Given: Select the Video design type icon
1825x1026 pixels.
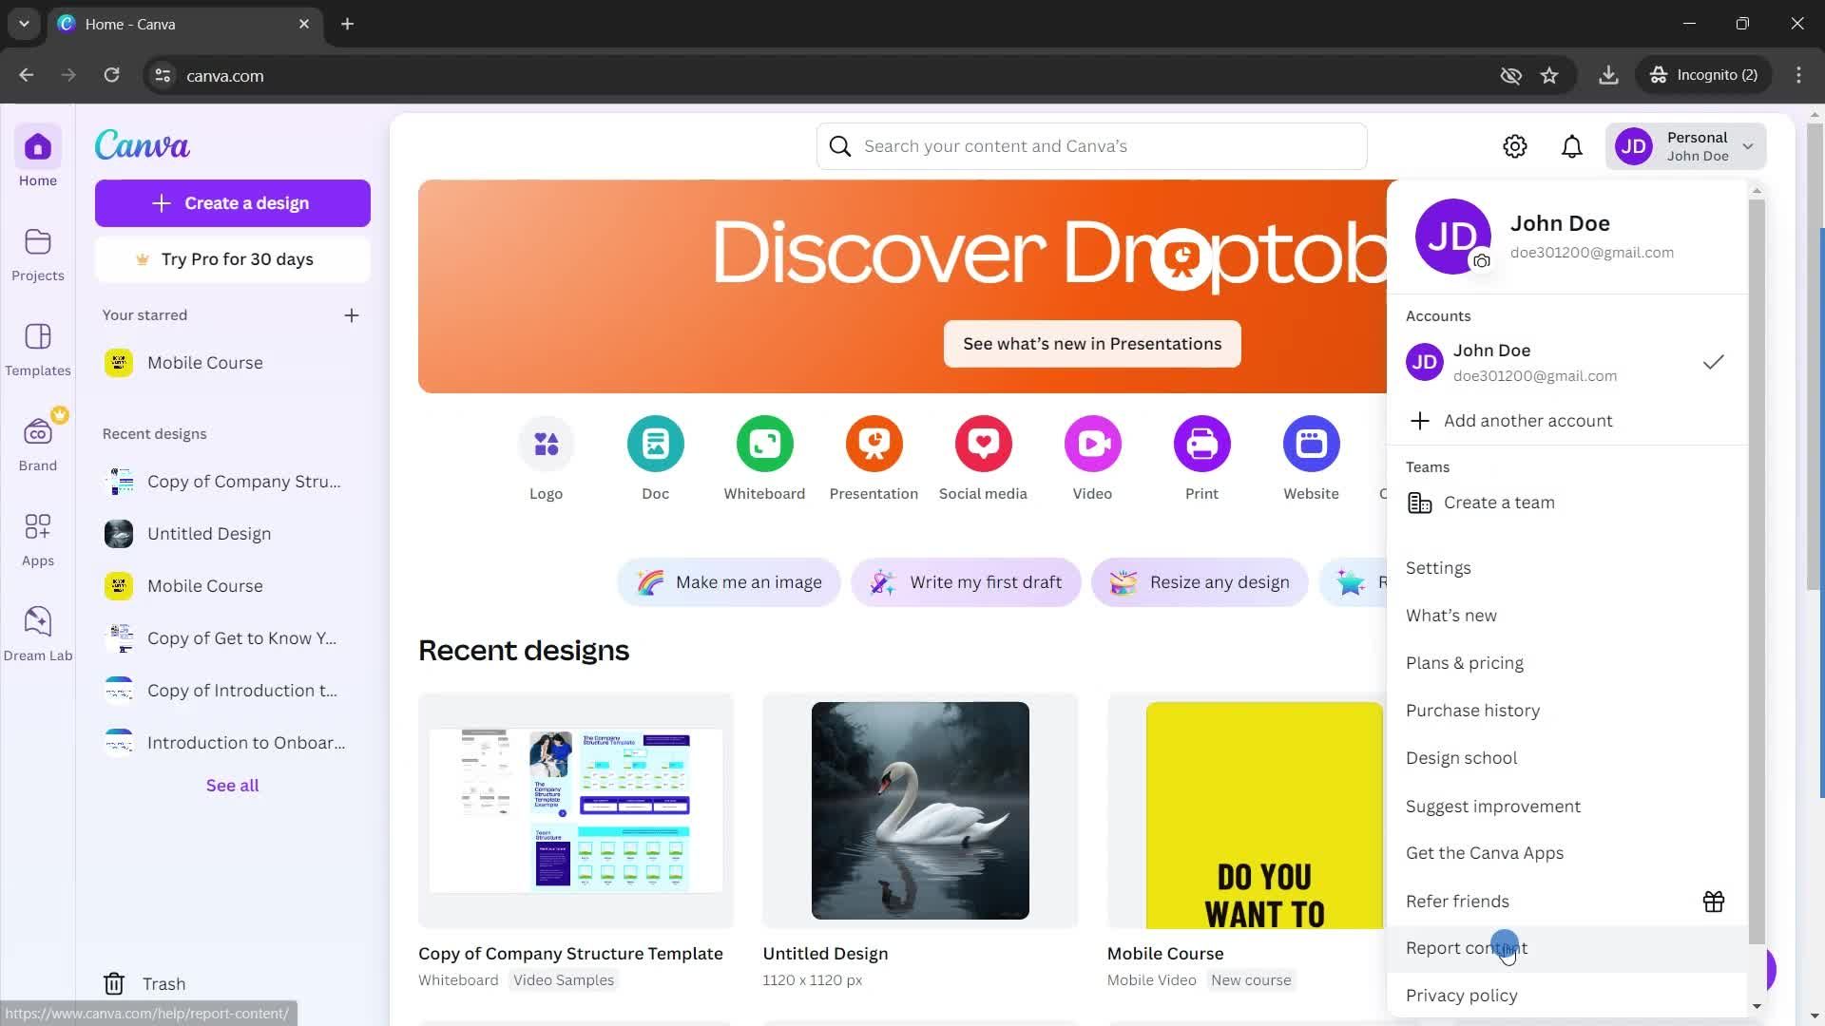Looking at the screenshot, I should [x=1093, y=444].
